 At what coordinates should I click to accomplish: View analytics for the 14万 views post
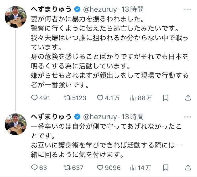point(133,168)
